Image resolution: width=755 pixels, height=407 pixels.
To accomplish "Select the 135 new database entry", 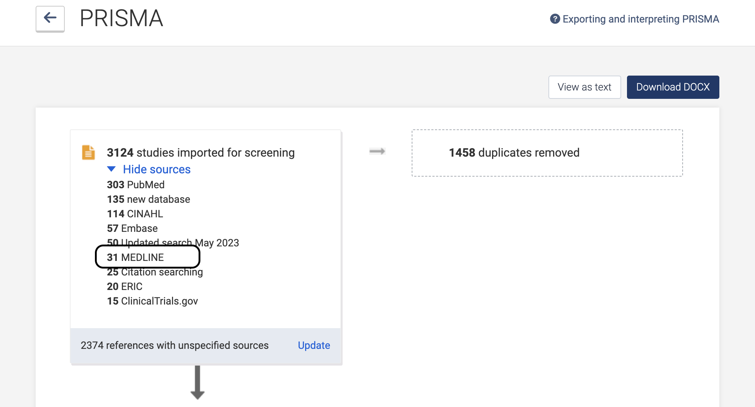I will (148, 199).
